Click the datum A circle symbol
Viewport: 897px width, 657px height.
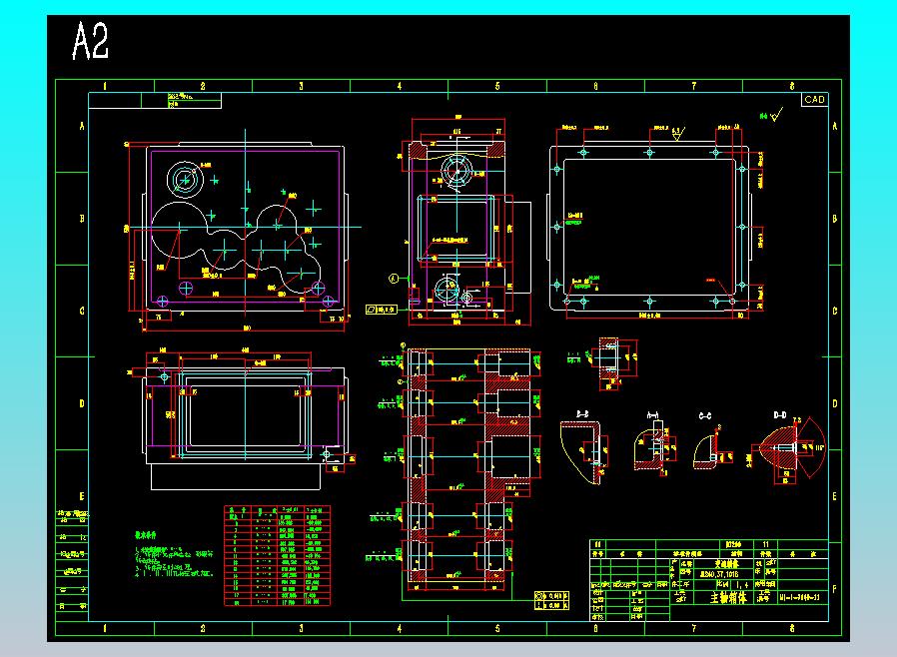pyautogui.click(x=394, y=279)
